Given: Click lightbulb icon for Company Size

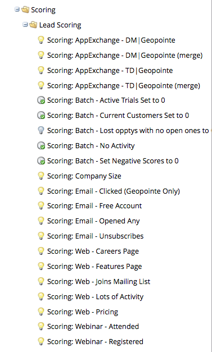Looking at the screenshot, I should 41,176.
